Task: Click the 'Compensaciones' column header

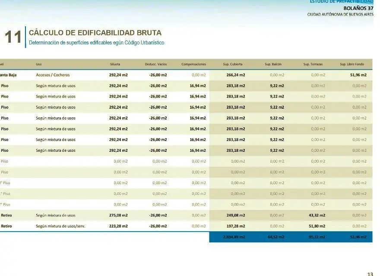Action: coord(193,64)
